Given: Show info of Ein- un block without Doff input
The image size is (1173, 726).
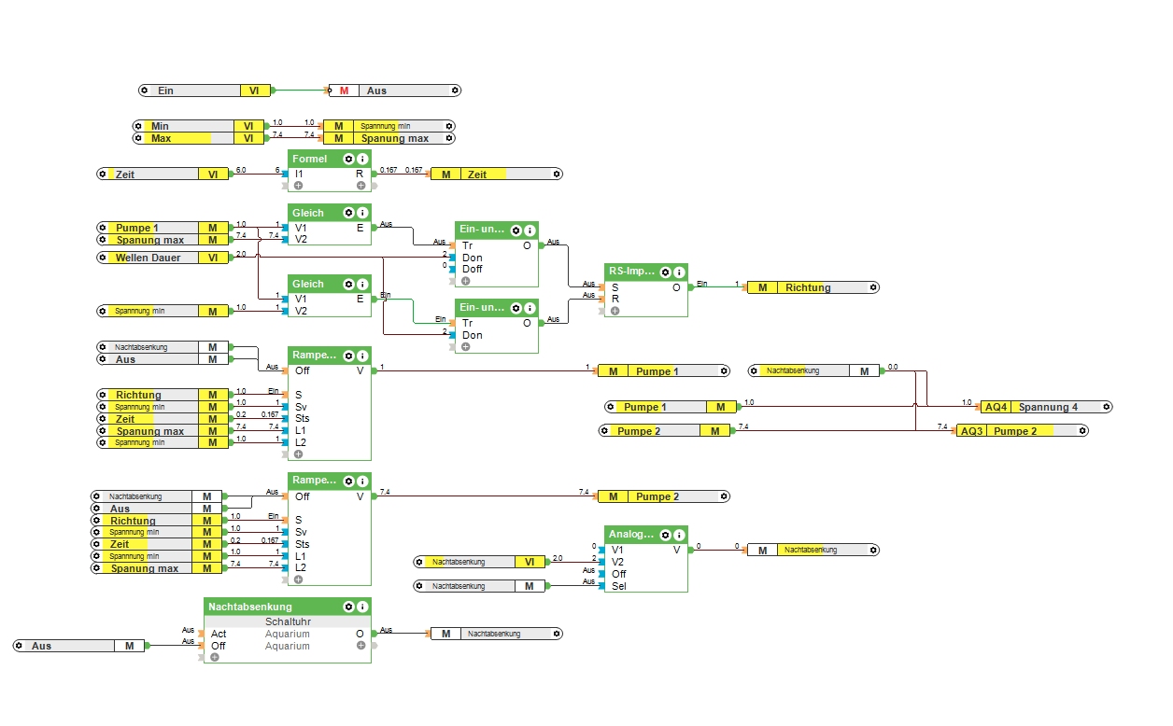Looking at the screenshot, I should click(x=530, y=308).
